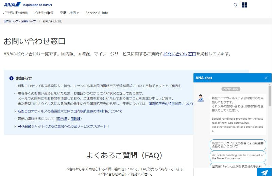Screen dimensions: 272x176
Task: Open 新型コロナウィルスの感染拡大に伴う国内線航空券の特別対応 link
Action: click(70, 111)
